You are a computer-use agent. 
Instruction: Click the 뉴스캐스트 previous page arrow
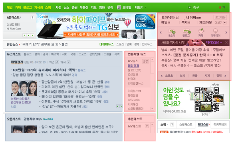(118, 106)
